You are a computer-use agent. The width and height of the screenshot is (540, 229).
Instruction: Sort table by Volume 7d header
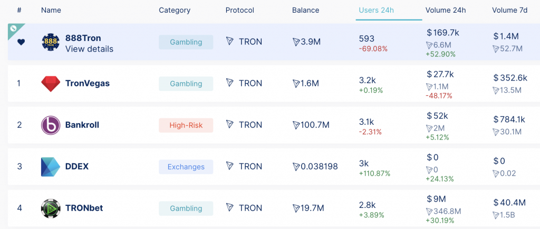point(512,10)
